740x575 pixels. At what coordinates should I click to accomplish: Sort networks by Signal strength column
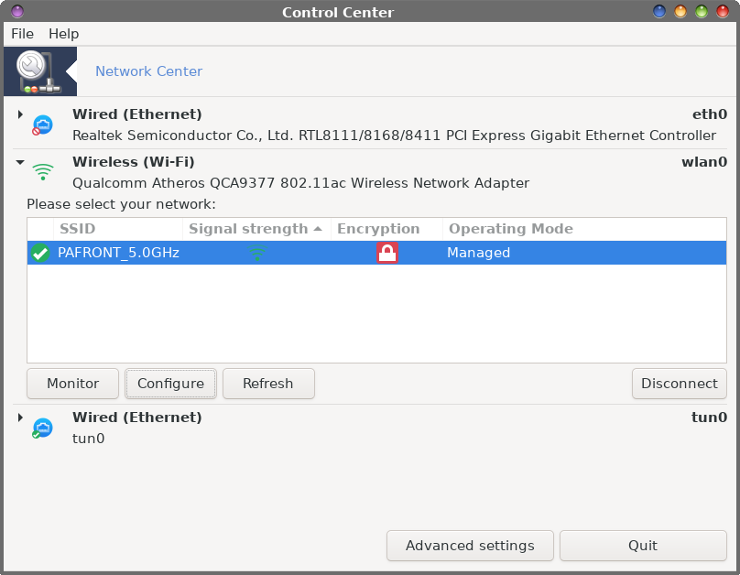coord(256,229)
